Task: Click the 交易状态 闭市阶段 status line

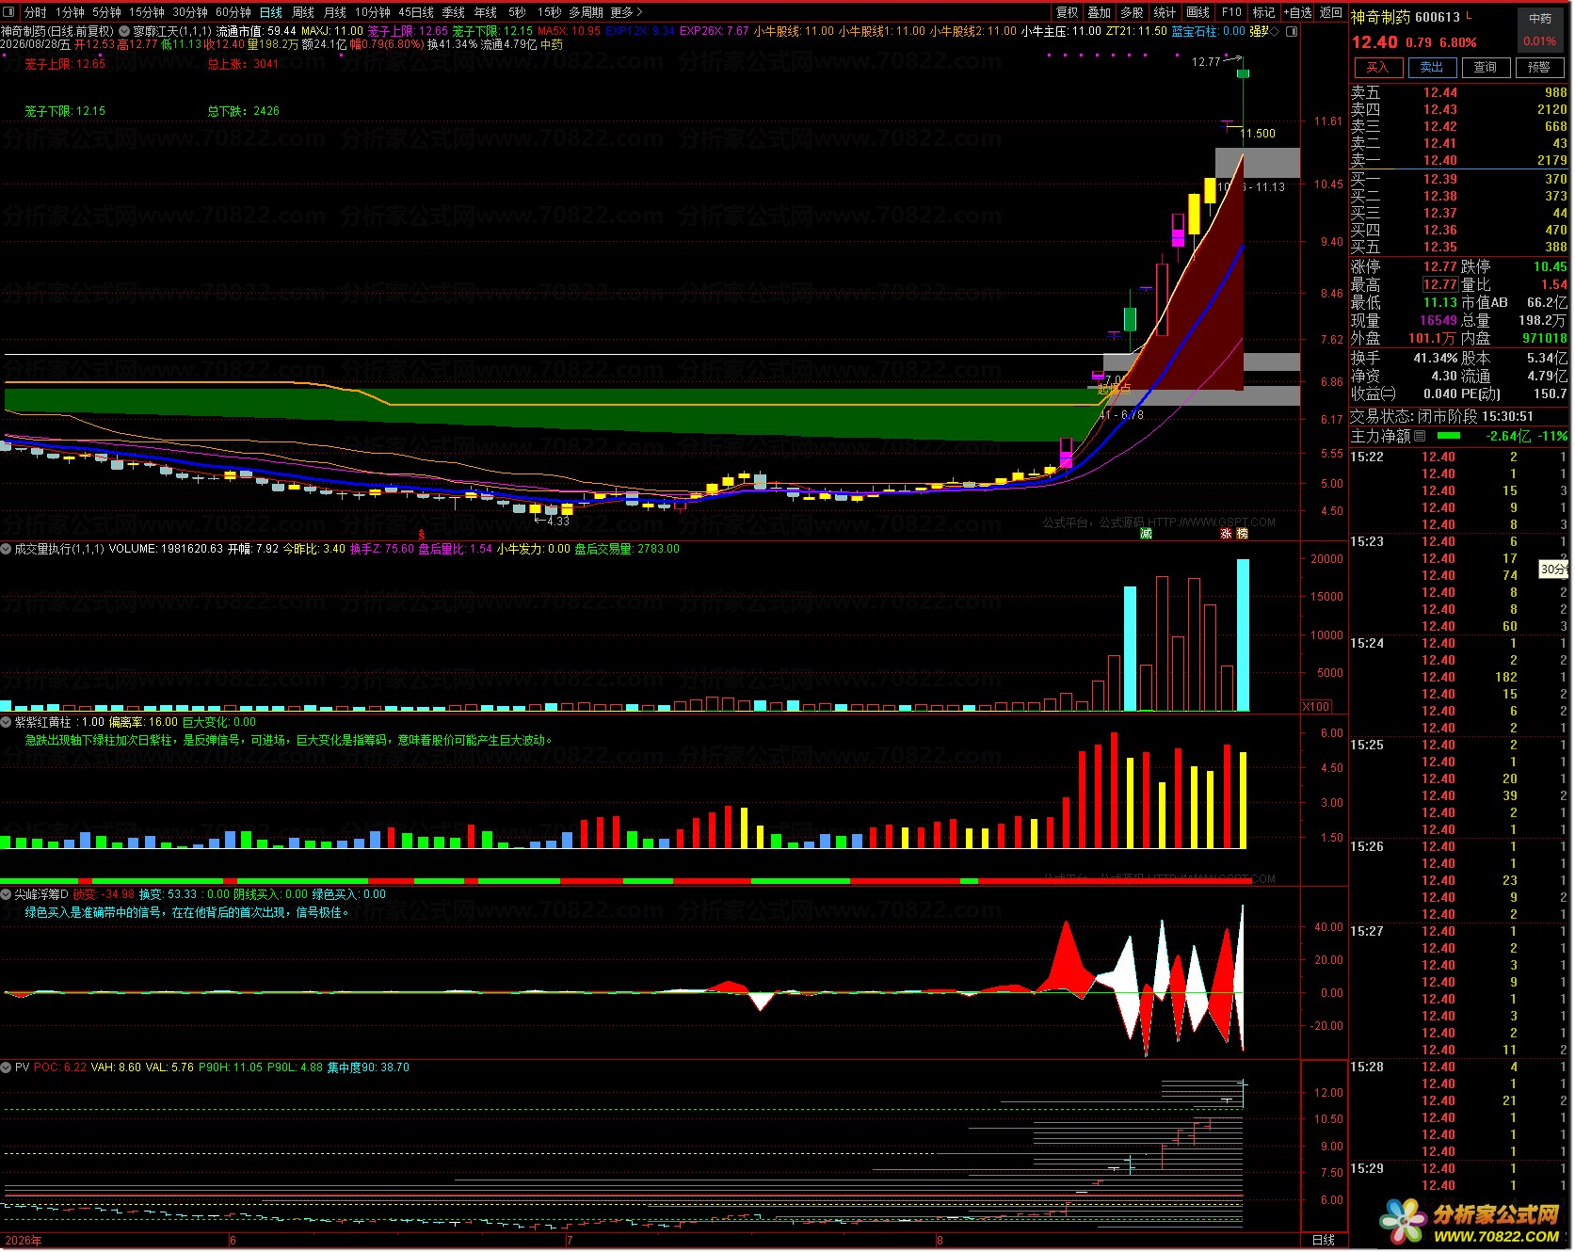Action: click(1442, 416)
